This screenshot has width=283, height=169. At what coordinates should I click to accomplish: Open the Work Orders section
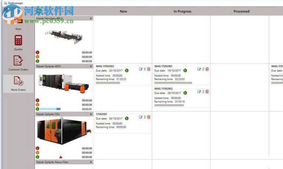tap(18, 84)
